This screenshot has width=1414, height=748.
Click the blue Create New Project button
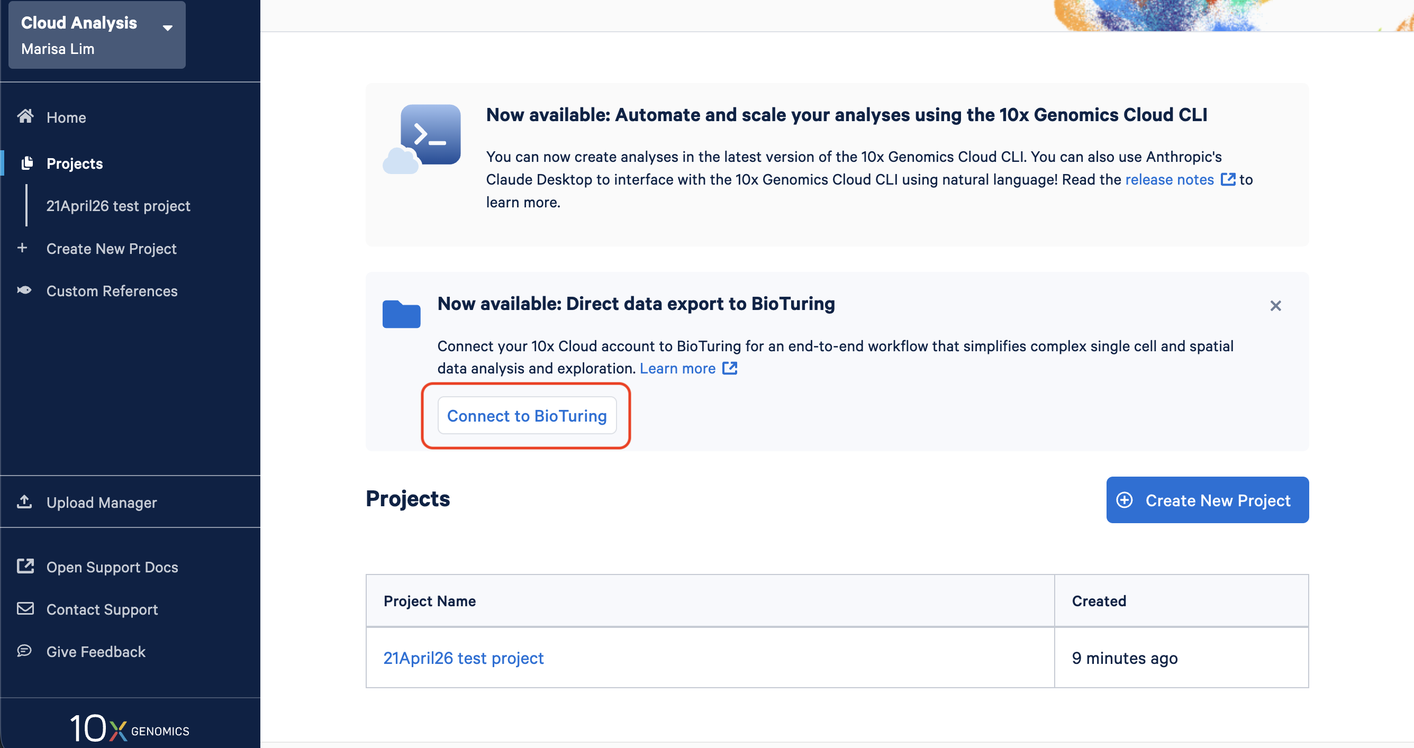point(1207,500)
